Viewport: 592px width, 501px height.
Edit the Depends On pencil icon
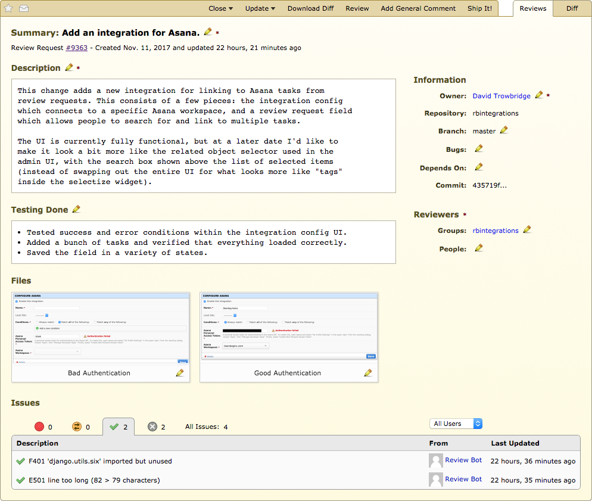coord(479,166)
